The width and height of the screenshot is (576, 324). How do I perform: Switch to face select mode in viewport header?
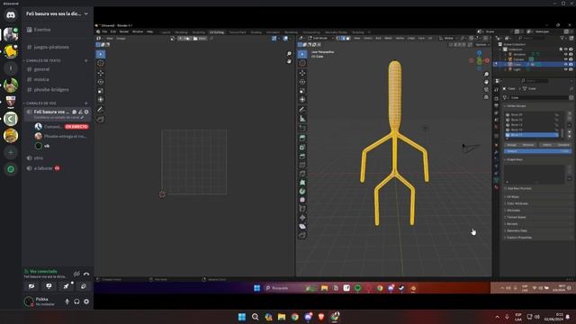[348, 38]
